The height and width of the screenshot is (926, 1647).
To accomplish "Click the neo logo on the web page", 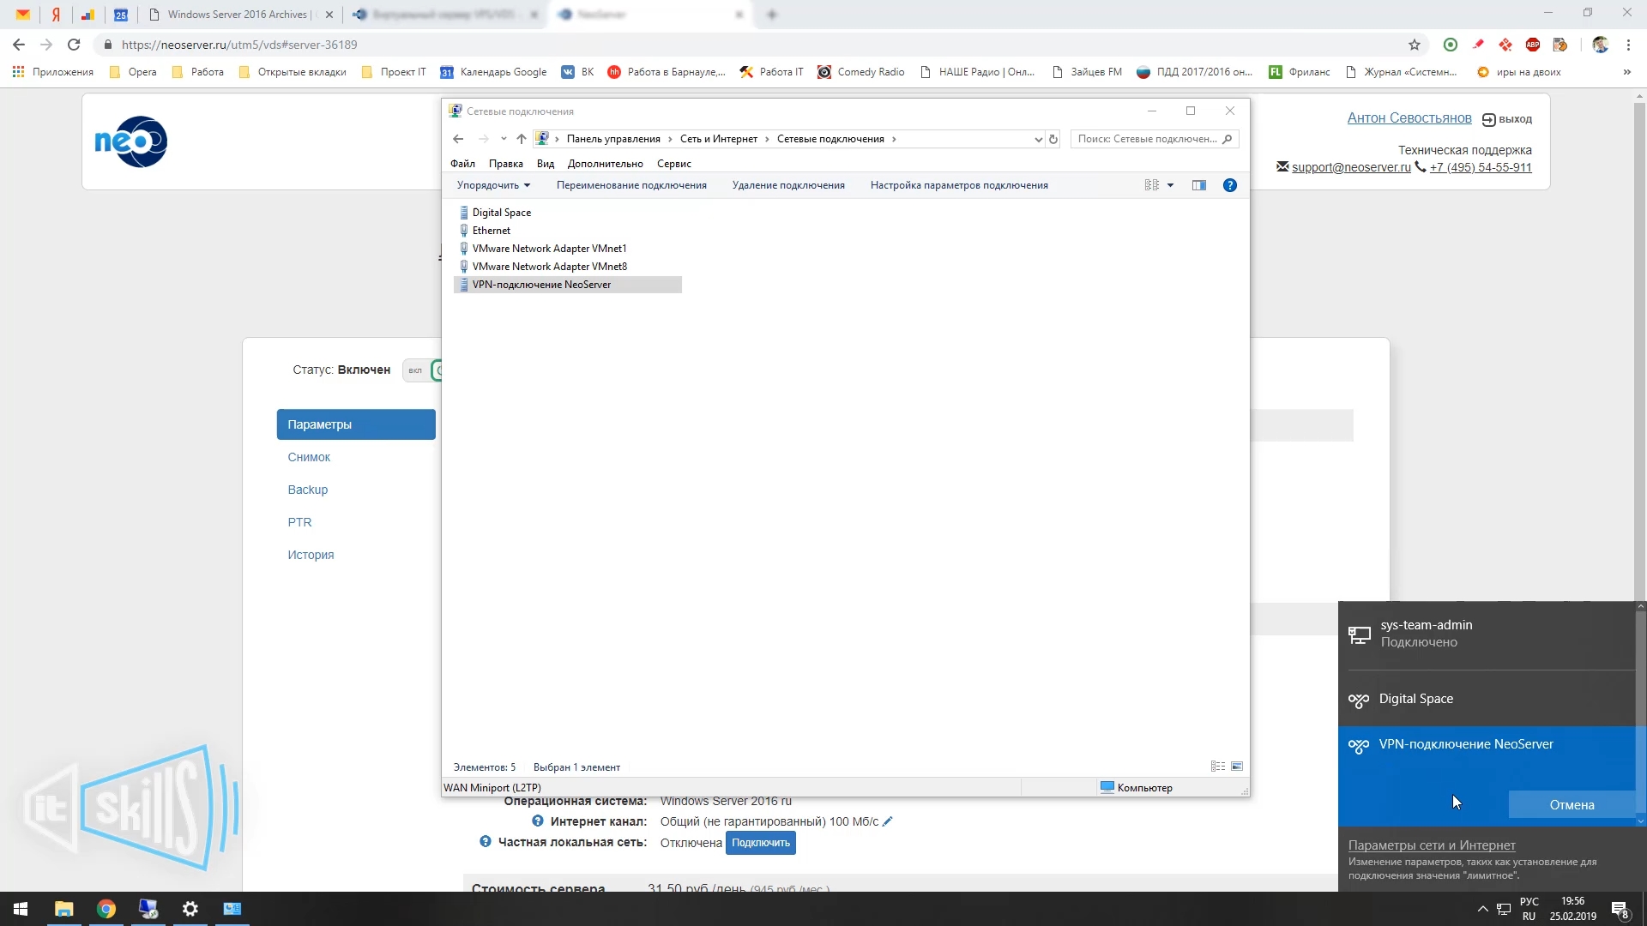I will [130, 141].
